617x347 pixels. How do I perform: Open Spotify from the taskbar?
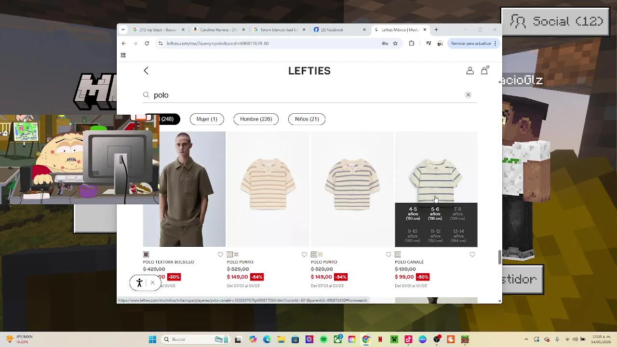pos(323,339)
